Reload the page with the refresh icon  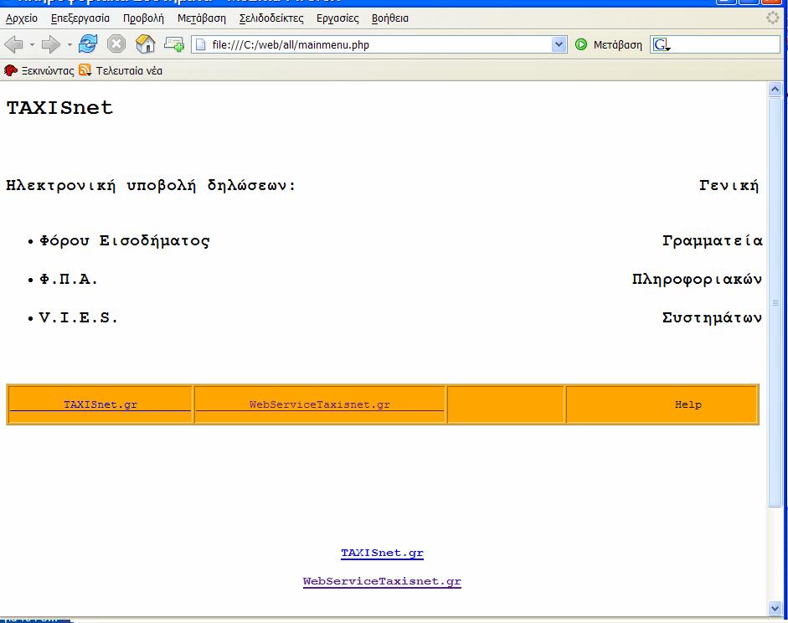tap(88, 44)
